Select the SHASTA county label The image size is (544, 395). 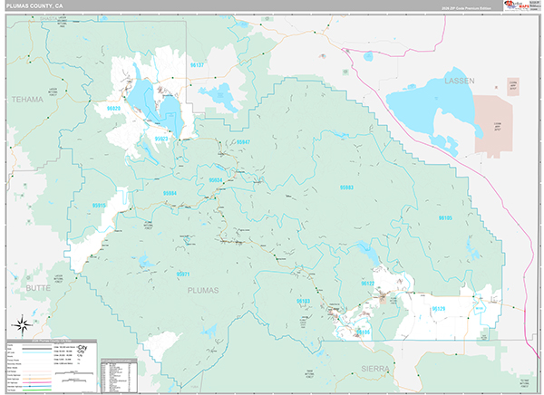(49, 18)
